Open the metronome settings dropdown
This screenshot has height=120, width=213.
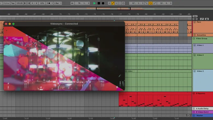[x=52, y=3]
